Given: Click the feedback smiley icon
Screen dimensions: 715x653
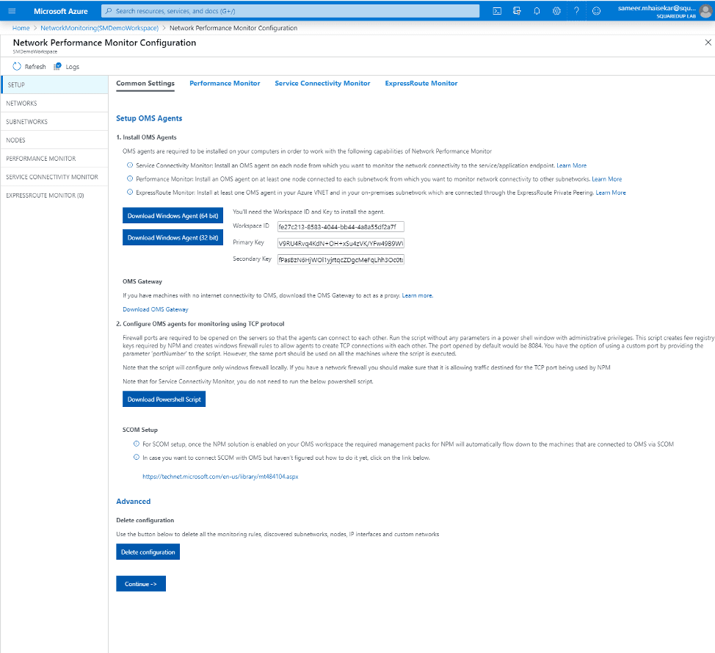Looking at the screenshot, I should tap(596, 11).
